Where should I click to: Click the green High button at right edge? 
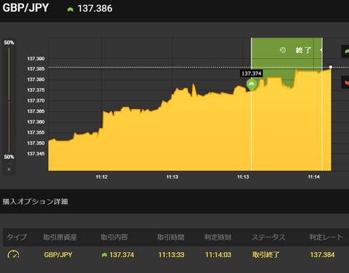[x=345, y=52]
